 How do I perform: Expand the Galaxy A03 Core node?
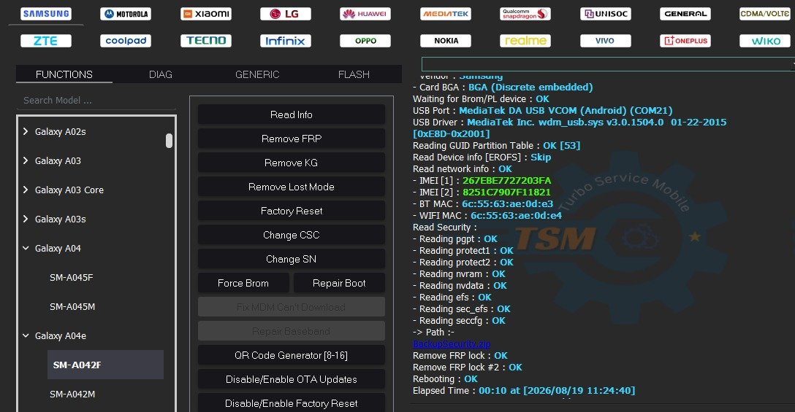coord(26,190)
